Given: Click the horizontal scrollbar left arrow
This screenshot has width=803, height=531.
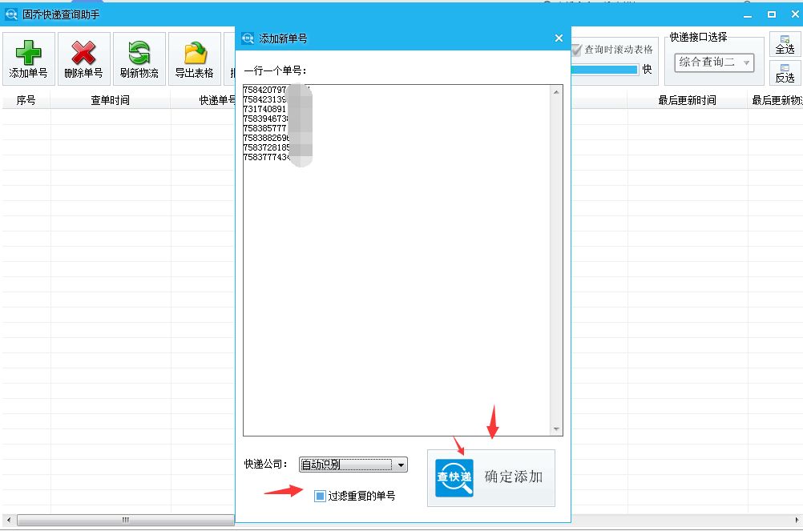Looking at the screenshot, I should pyautogui.click(x=9, y=521).
